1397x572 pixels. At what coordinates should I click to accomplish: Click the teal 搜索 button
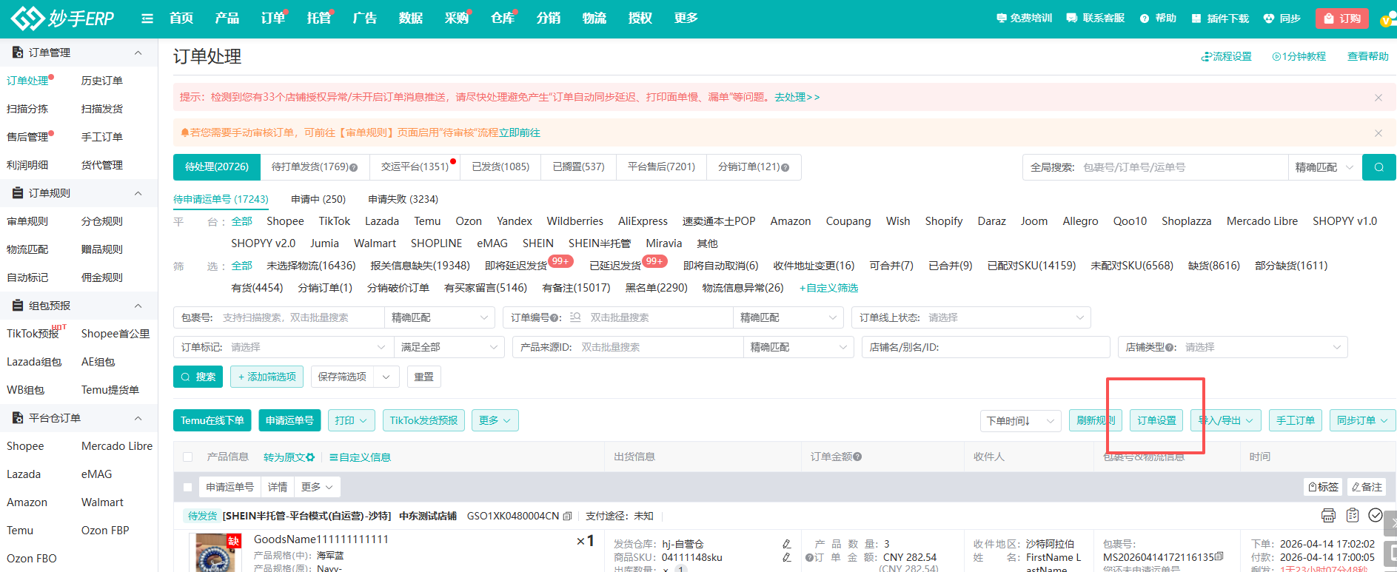[x=198, y=377]
